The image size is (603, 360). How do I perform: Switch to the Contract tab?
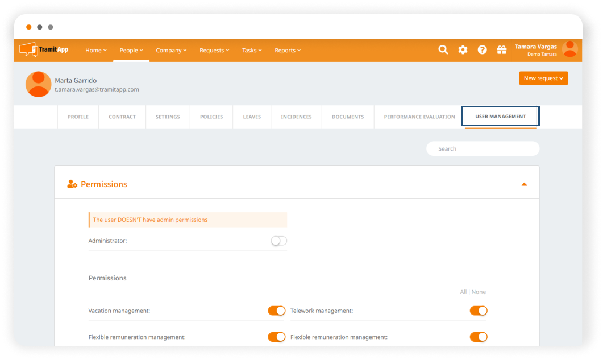(x=122, y=117)
